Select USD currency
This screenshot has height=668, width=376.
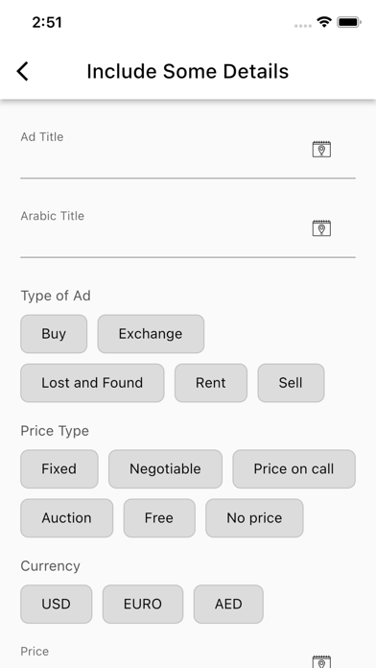click(x=57, y=604)
